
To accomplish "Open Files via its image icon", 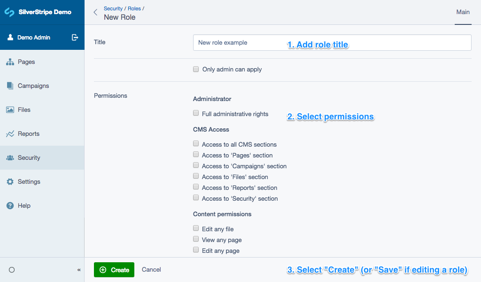I will 10,110.
